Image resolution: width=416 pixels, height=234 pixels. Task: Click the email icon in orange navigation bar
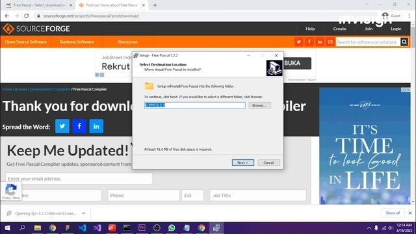point(330,42)
